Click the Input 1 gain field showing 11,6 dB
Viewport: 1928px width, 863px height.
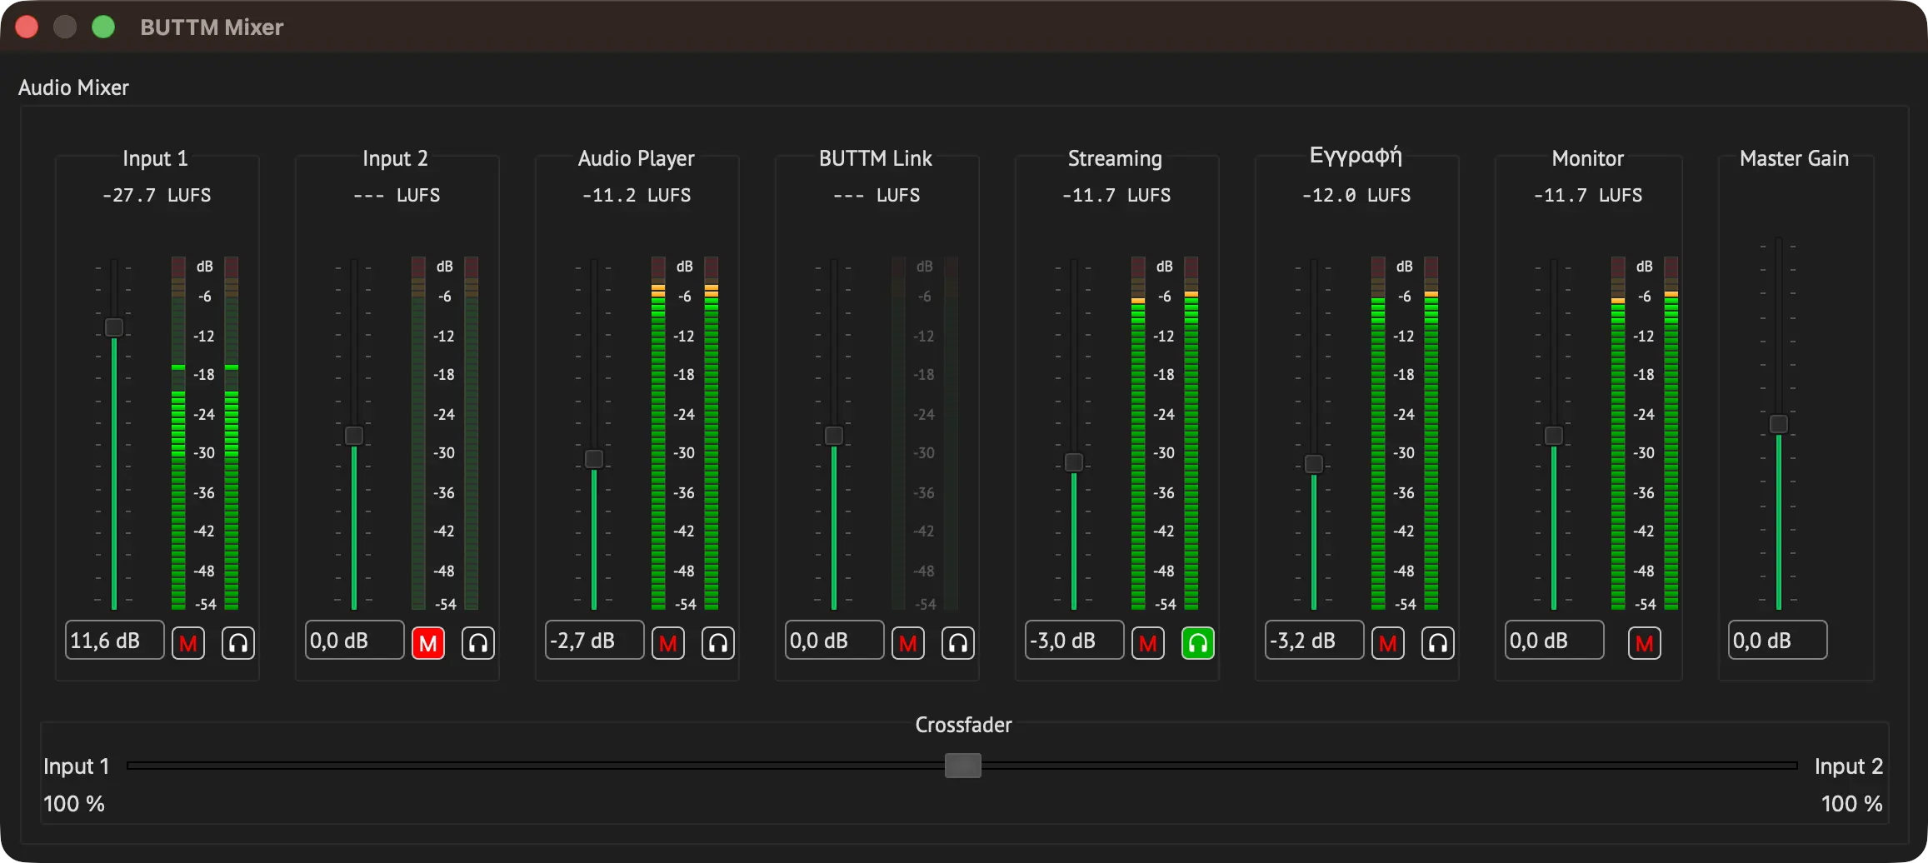click(115, 641)
